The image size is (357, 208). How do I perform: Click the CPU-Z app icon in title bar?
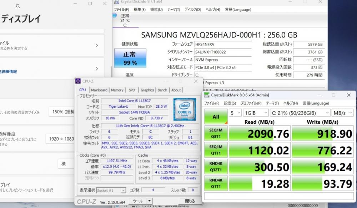pos(78,81)
